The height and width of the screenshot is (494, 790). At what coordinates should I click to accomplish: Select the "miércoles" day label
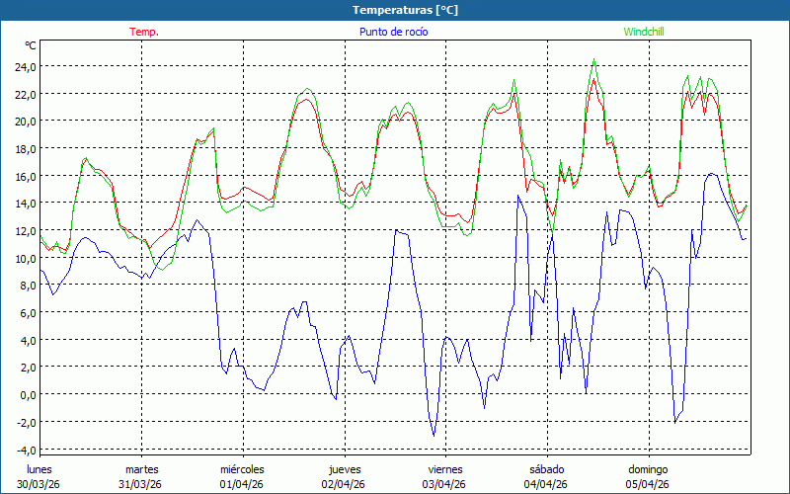pyautogui.click(x=242, y=469)
